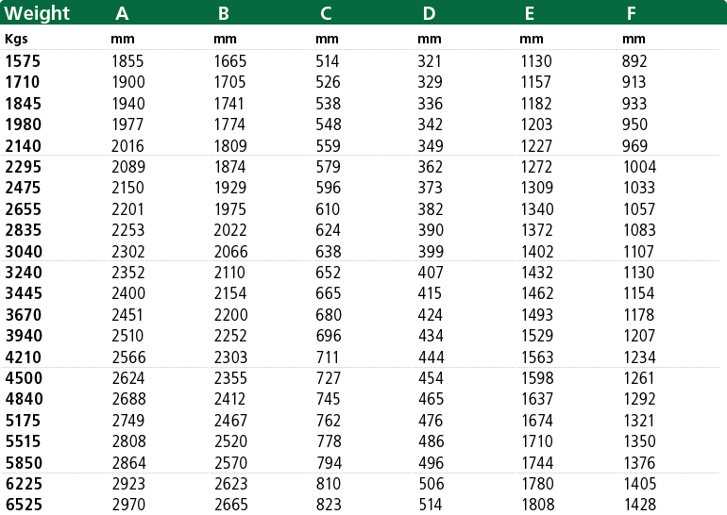This screenshot has height=515, width=727.
Task: Click the 4500 weight row label
Action: 24,378
